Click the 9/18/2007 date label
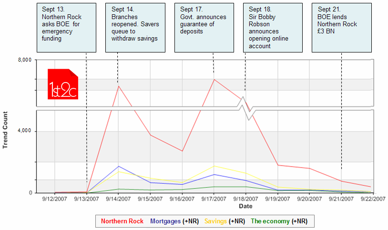Screen dimensions: 388x230 click(x=245, y=199)
